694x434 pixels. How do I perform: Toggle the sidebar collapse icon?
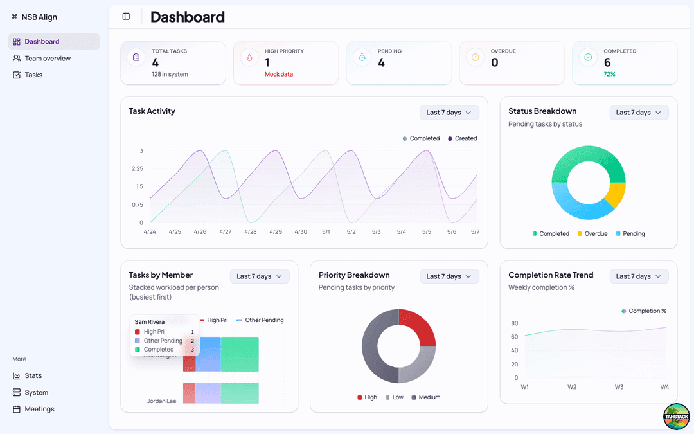click(x=126, y=16)
